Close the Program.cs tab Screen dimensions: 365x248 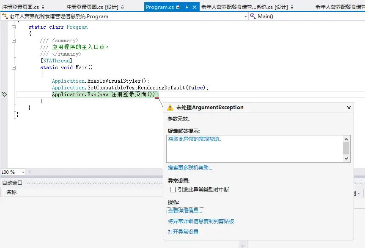[195, 7]
